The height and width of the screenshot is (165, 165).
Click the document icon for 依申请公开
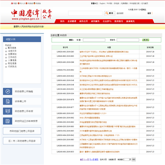(7, 101)
